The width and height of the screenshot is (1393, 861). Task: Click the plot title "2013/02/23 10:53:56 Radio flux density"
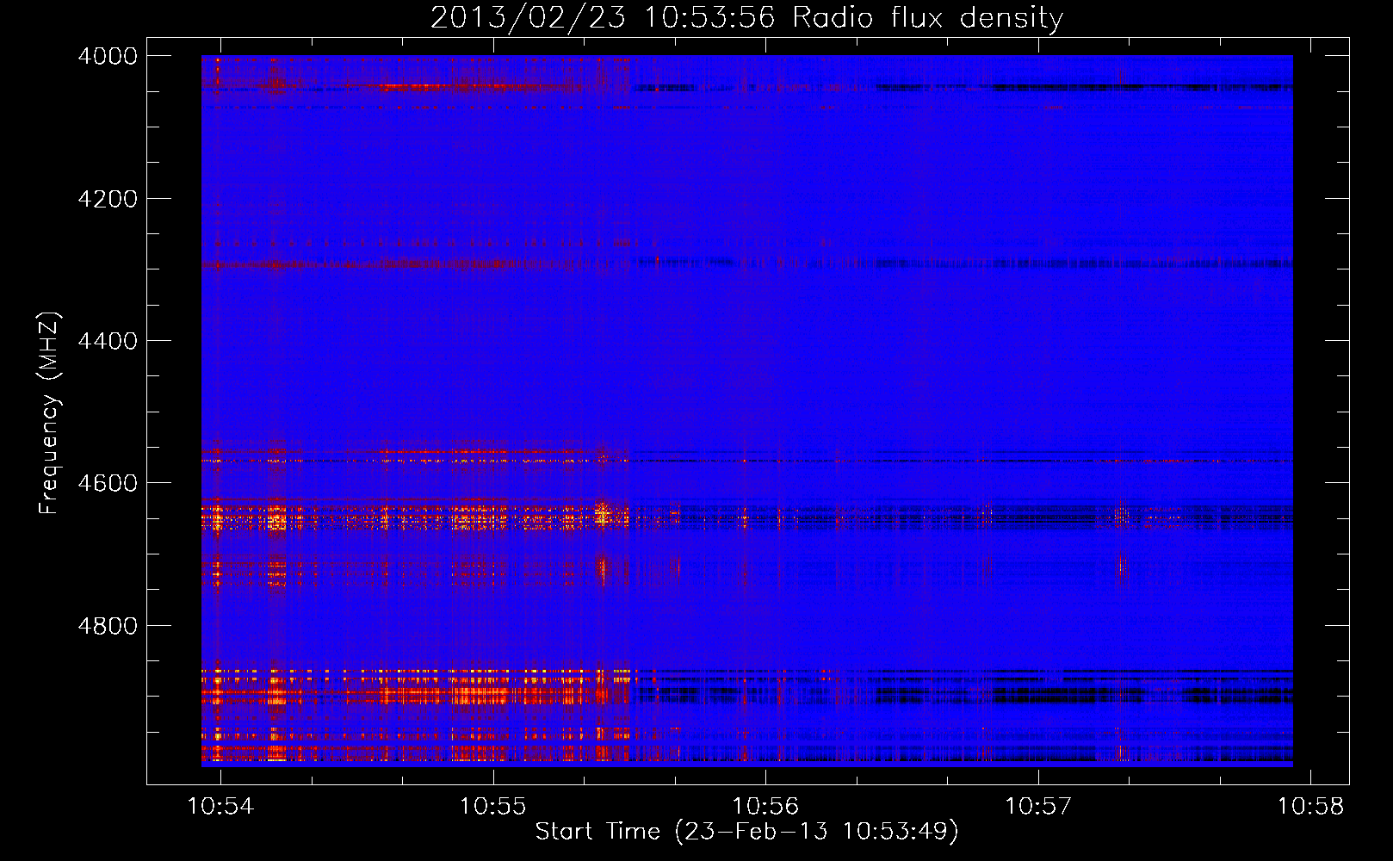(x=747, y=17)
